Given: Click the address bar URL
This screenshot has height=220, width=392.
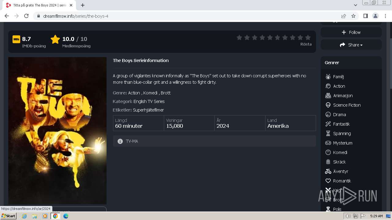Looking at the screenshot, I should (x=76, y=16).
